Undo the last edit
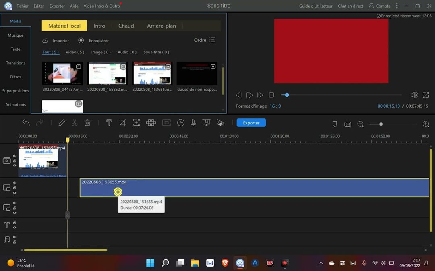The width and height of the screenshot is (435, 271). click(x=26, y=122)
